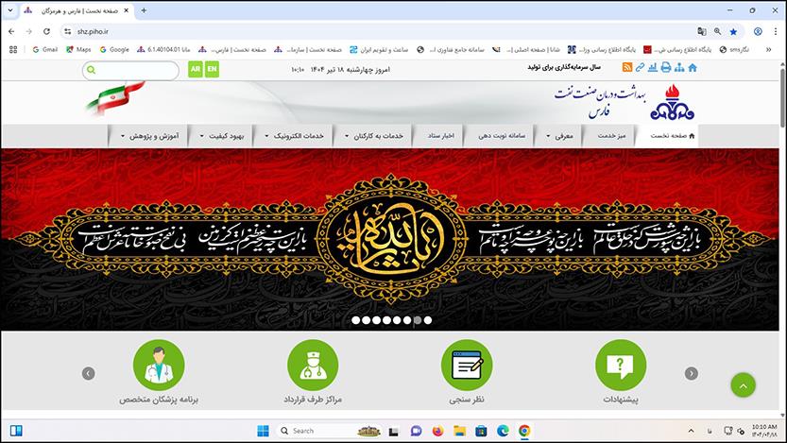Viewport: 787px width, 443px height.
Task: Switch site language with AR button
Action: pos(196,69)
